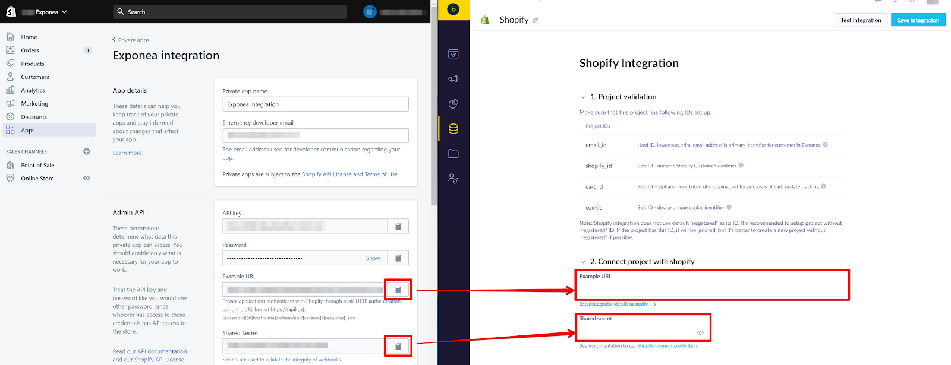Screen dimensions: 951x365
Task: Open Marketing in Shopify sidebar
Action: [34, 104]
